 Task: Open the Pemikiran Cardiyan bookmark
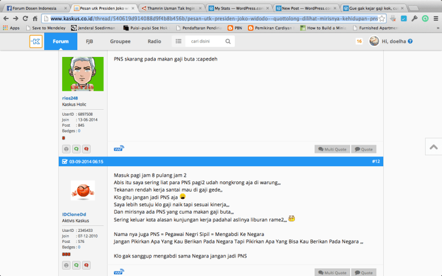270,28
